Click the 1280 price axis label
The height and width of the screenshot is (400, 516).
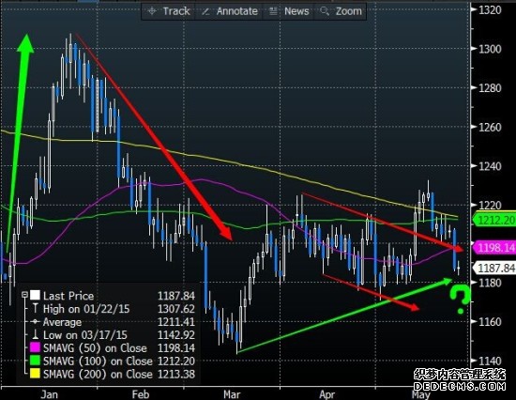click(490, 88)
